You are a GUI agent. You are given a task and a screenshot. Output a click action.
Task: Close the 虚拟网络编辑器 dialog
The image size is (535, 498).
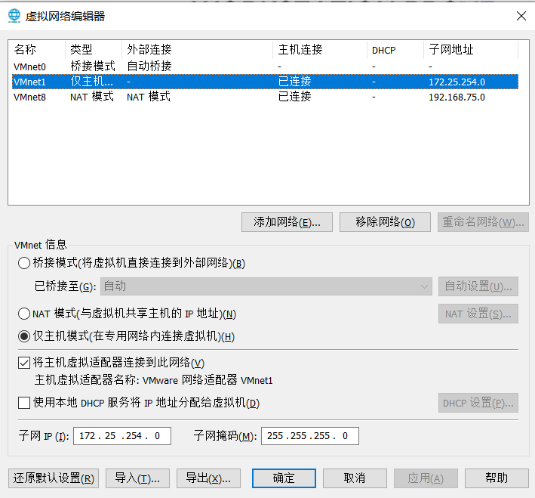521,16
